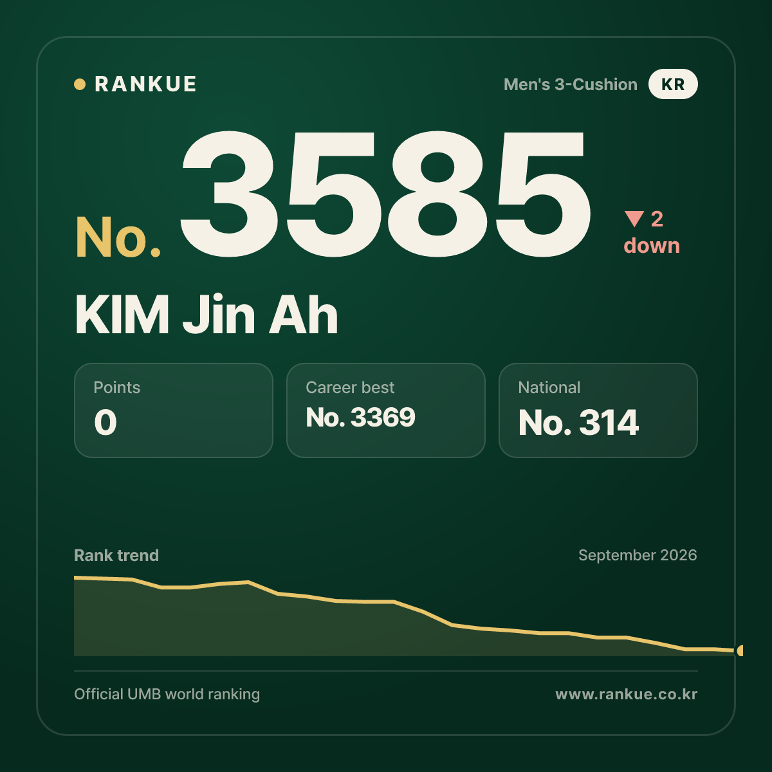Click the rank change number 2
Viewport: 772px width, 772px height.
tap(657, 219)
